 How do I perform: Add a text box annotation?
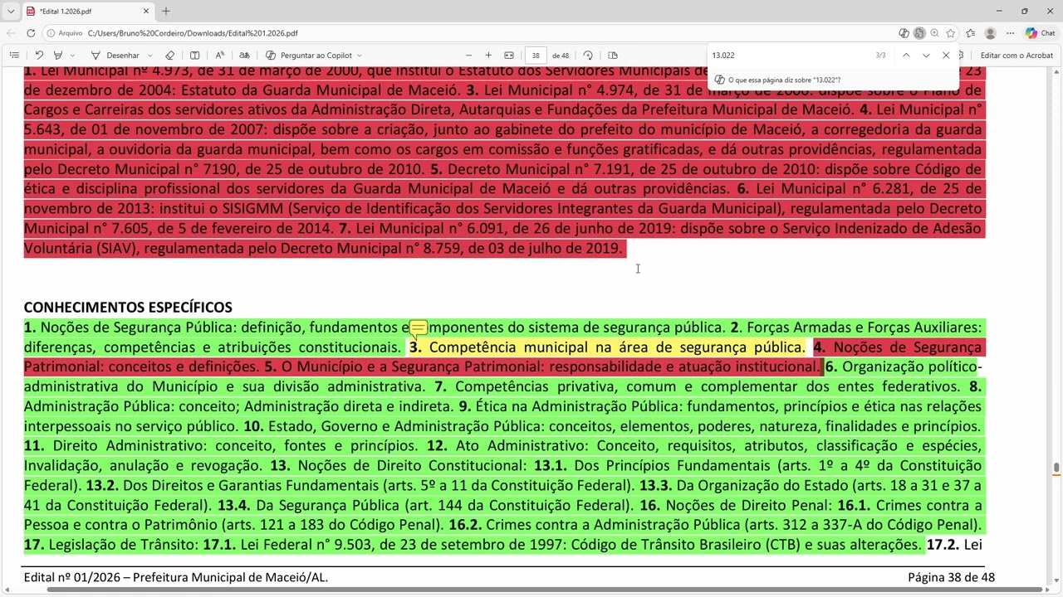194,56
